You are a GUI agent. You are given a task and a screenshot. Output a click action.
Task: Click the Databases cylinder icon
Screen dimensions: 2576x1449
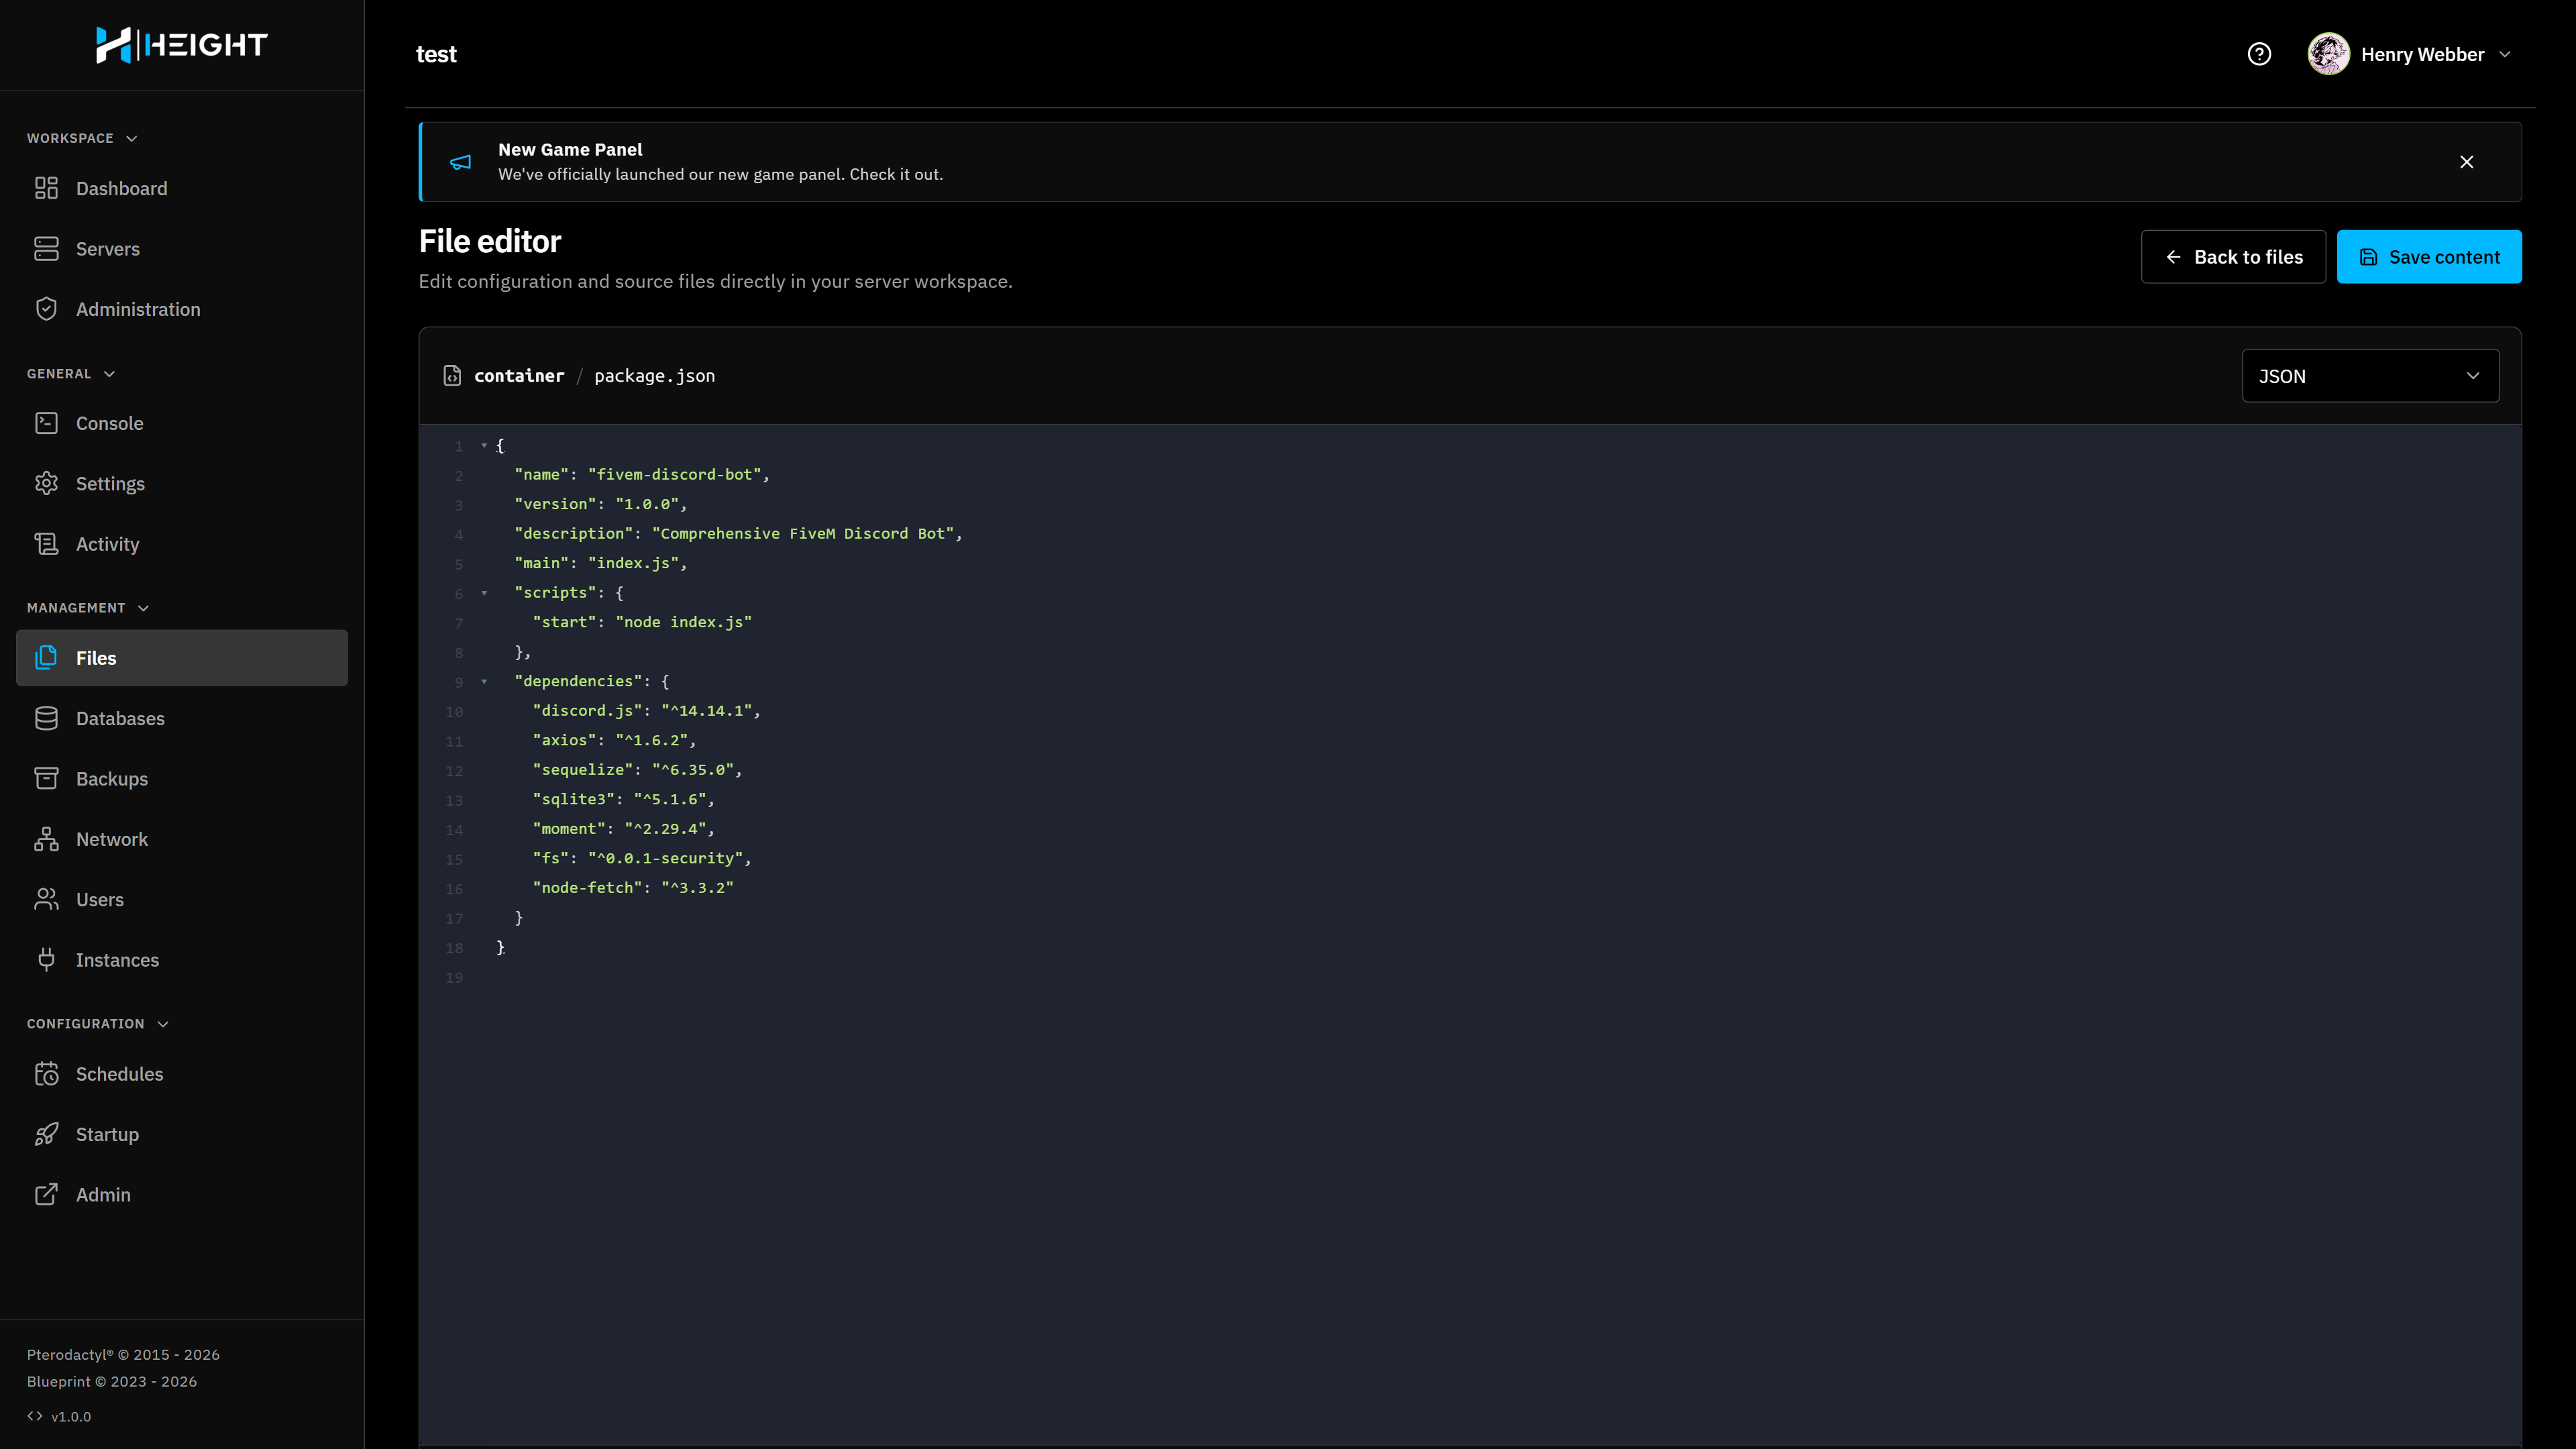click(46, 719)
